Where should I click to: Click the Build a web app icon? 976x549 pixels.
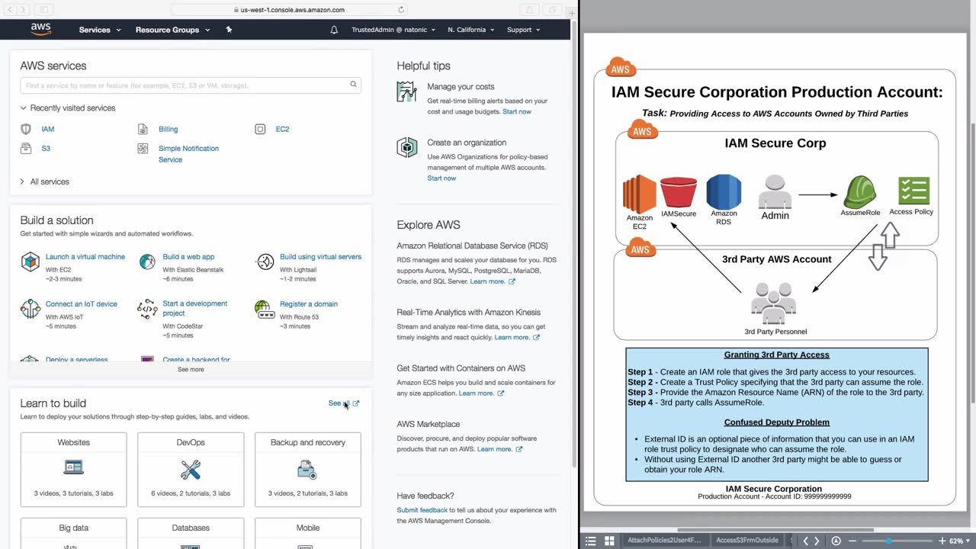coord(147,262)
